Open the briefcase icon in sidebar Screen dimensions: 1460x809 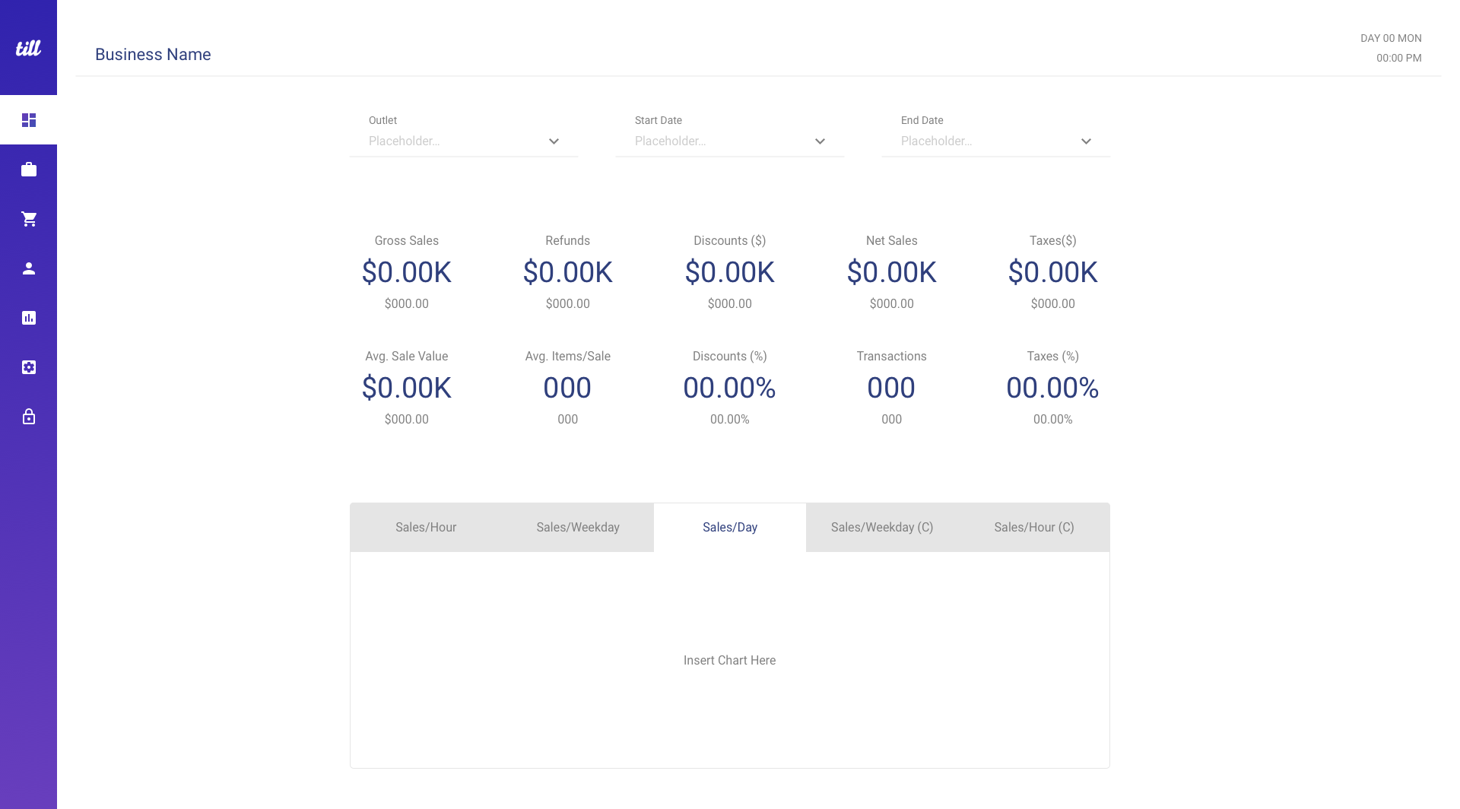(x=29, y=170)
